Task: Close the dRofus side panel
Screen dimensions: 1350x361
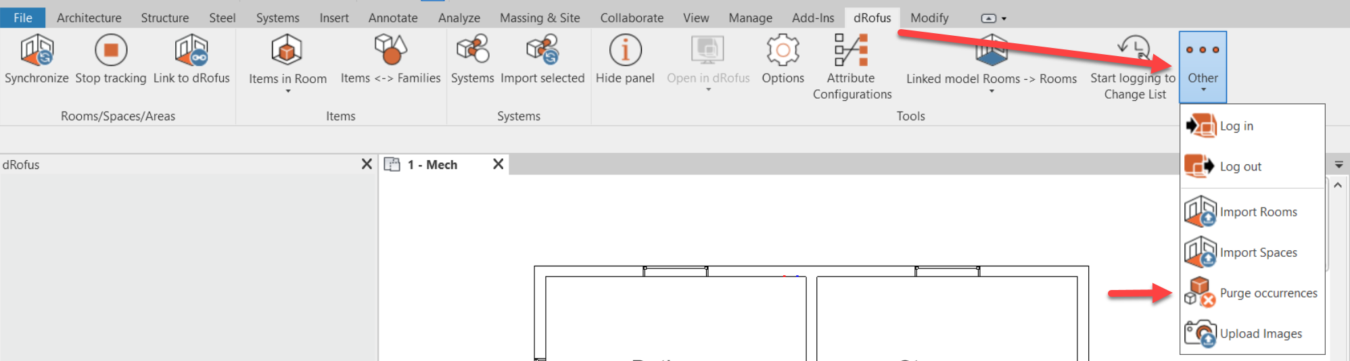Action: 367,164
